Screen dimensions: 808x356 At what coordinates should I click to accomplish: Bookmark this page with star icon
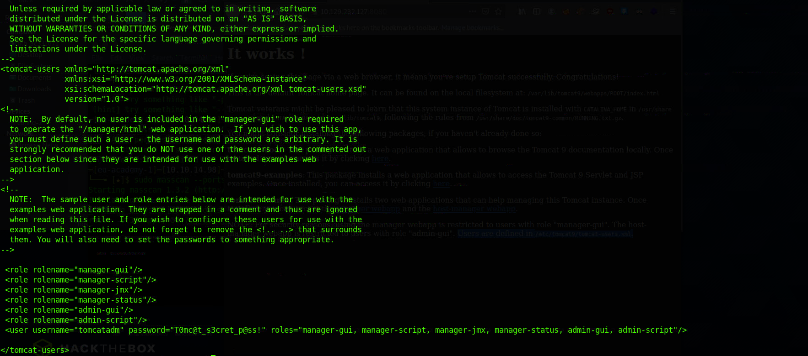(x=498, y=11)
